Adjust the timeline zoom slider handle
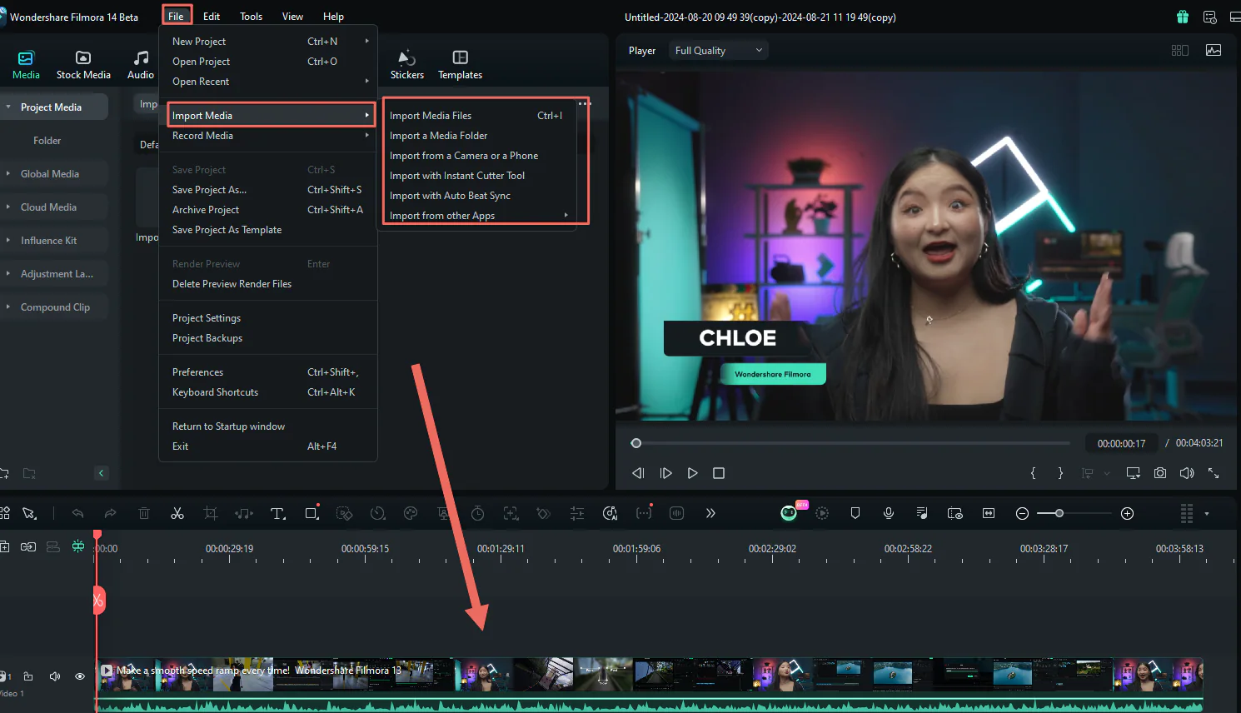Image resolution: width=1241 pixels, height=713 pixels. [x=1059, y=514]
